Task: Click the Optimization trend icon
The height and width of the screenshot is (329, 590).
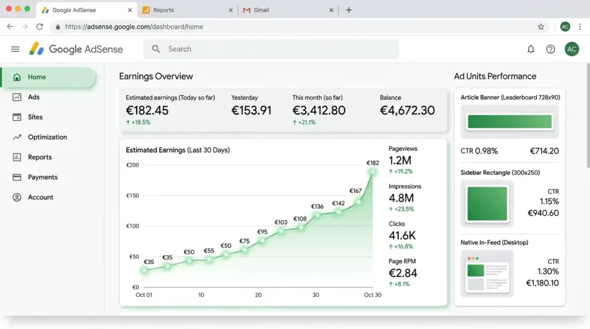Action: [x=17, y=137]
